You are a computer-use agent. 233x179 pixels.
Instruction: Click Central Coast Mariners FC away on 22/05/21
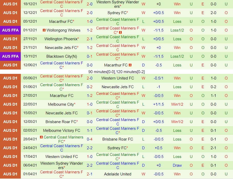[118, 104]
